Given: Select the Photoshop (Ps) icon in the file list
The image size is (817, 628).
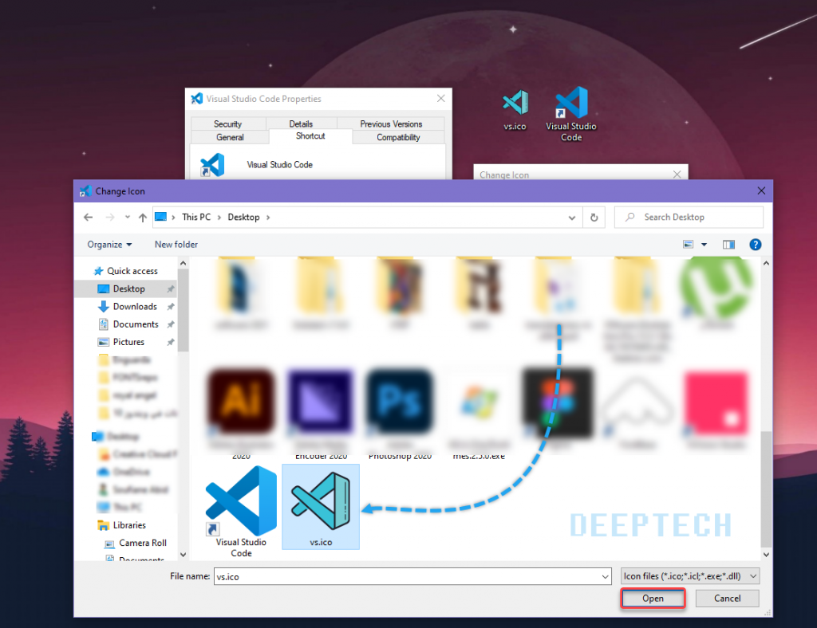Looking at the screenshot, I should click(x=400, y=401).
